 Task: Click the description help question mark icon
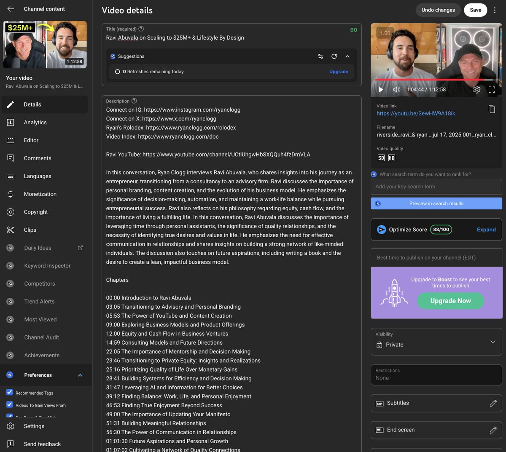[x=134, y=101]
